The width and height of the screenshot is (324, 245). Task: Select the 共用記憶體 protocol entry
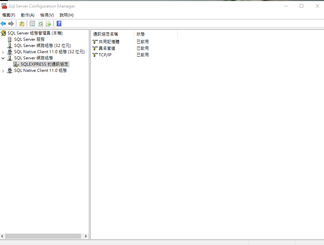(109, 42)
